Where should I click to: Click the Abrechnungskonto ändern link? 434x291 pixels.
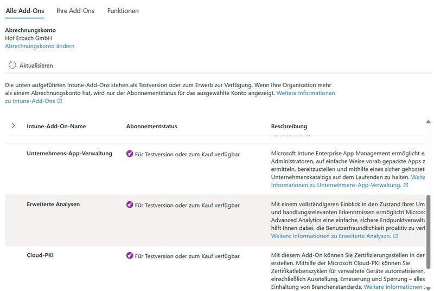40,46
